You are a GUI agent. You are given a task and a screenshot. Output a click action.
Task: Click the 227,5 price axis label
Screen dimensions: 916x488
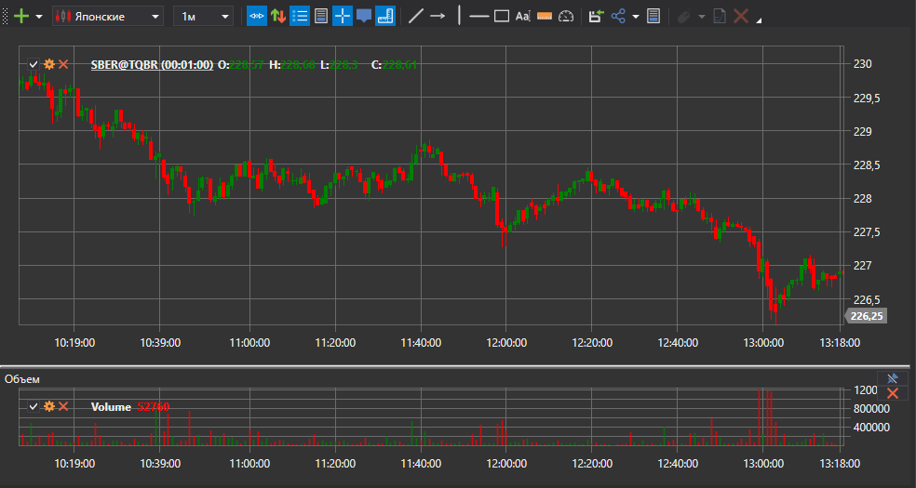[867, 232]
